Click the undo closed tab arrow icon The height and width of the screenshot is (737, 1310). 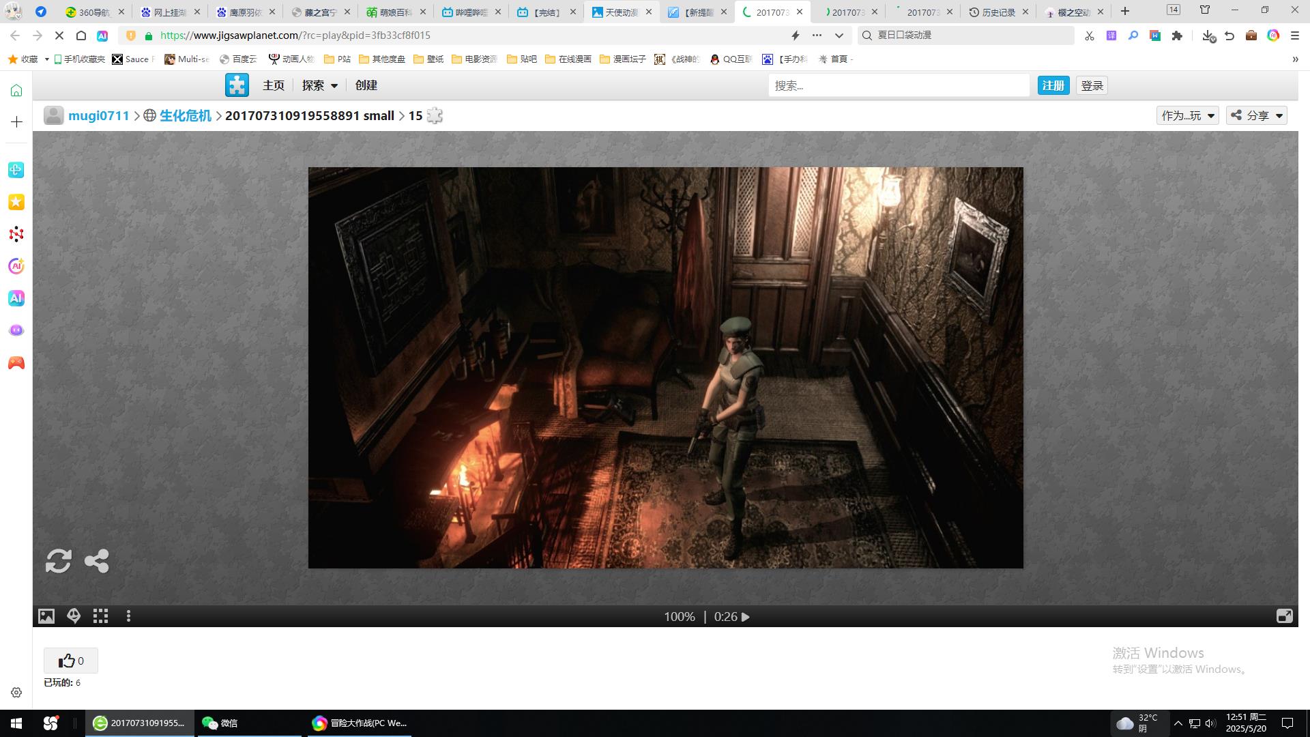[x=1229, y=35]
